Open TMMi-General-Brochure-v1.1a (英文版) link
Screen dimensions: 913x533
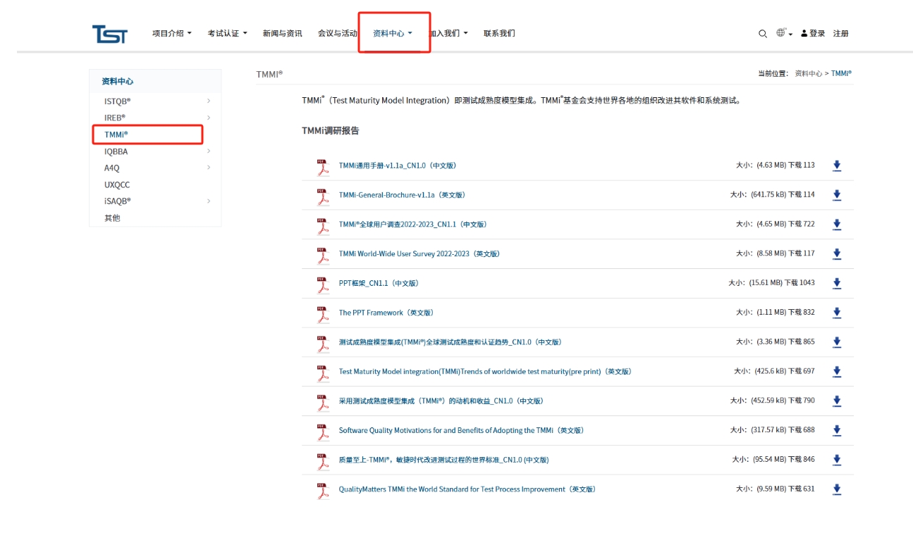coord(402,195)
